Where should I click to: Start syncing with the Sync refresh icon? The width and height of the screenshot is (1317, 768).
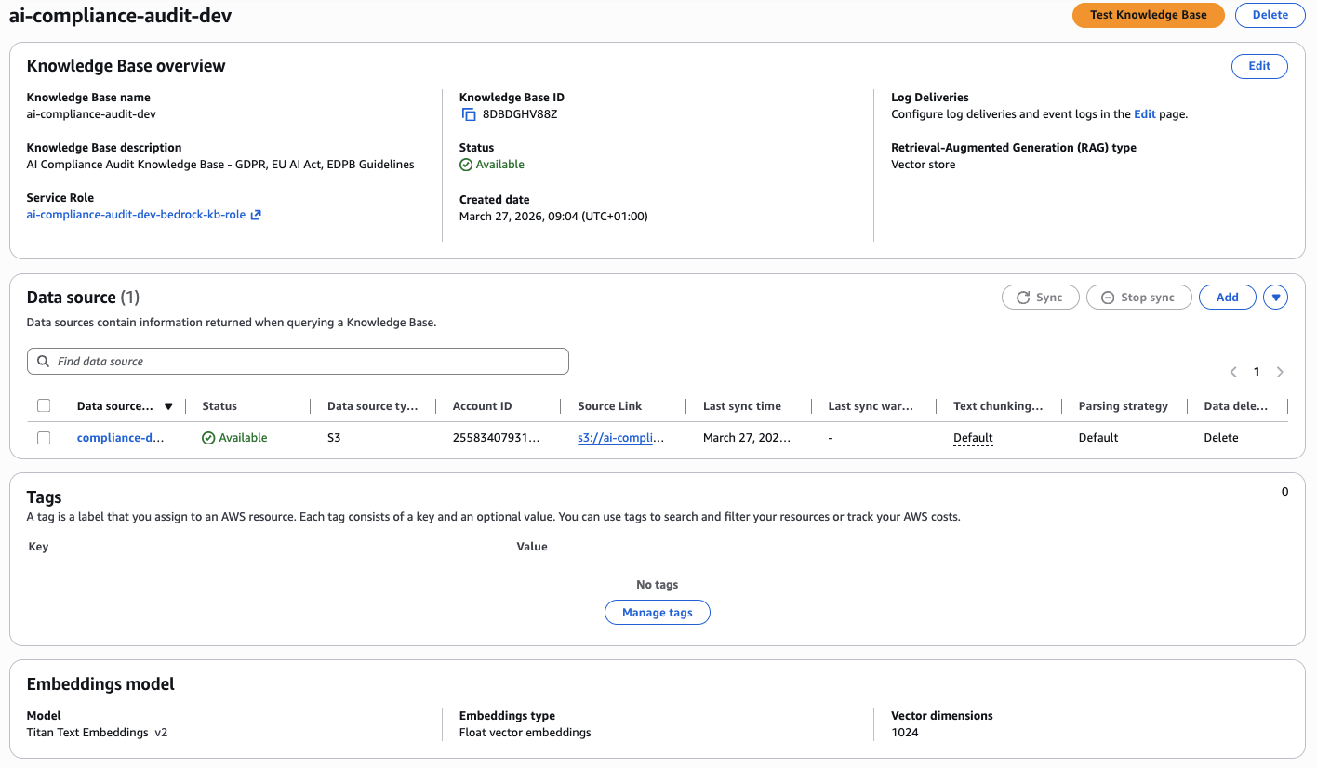click(1023, 297)
